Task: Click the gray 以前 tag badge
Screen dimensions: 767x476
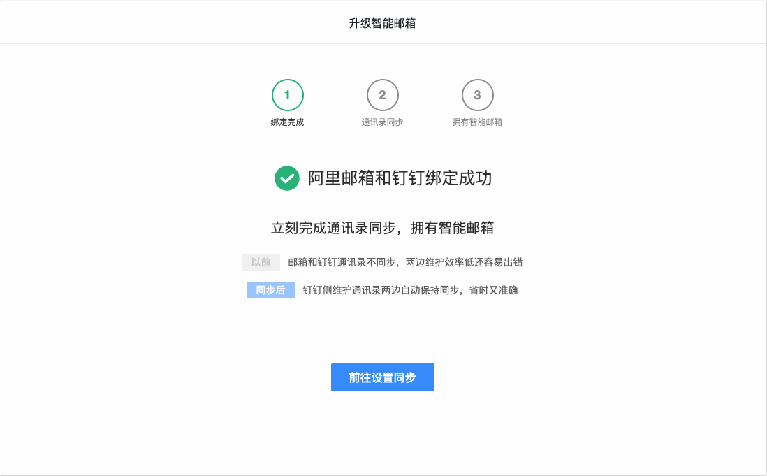Action: pos(261,262)
